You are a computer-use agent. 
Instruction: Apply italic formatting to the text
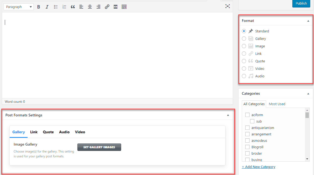point(47,7)
